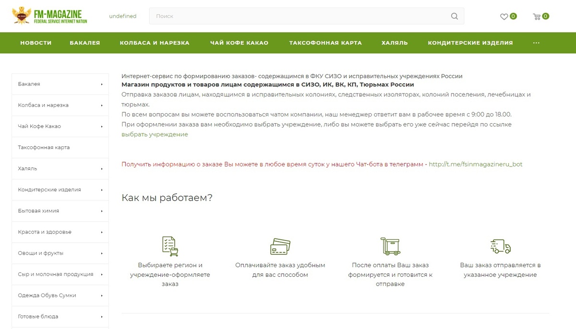576x329 pixels.
Task: Select Таксофонная карта in the sidebar
Action: tap(44, 148)
